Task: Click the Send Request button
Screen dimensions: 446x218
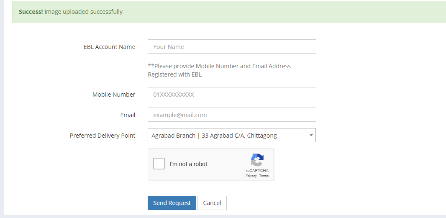Action: [x=172, y=203]
